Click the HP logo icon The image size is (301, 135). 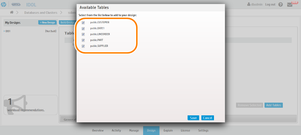(4, 4)
